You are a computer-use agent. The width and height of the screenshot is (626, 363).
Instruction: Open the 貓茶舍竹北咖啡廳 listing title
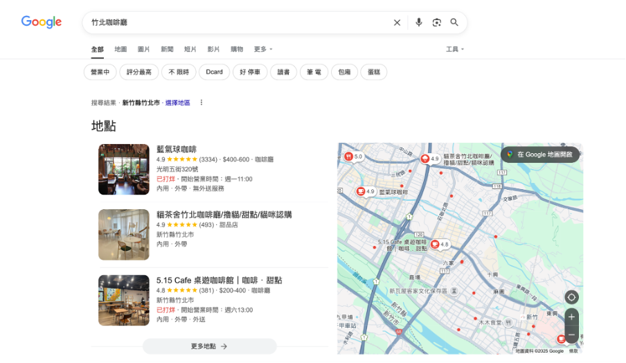[x=224, y=215]
